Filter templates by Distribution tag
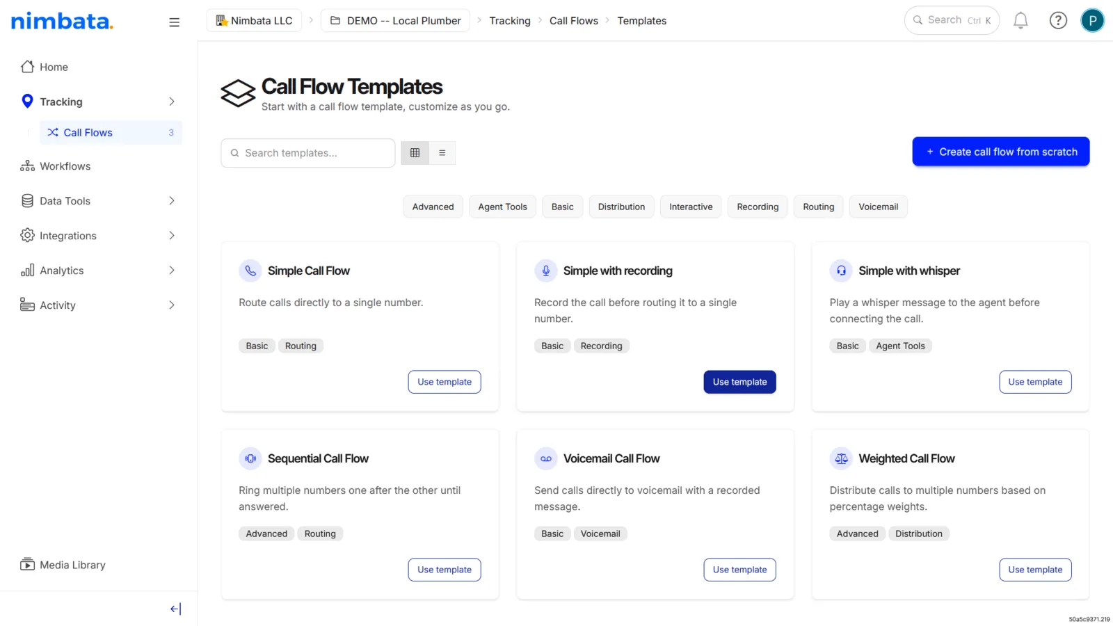Viewport: 1113px width, 626px height. pos(621,207)
